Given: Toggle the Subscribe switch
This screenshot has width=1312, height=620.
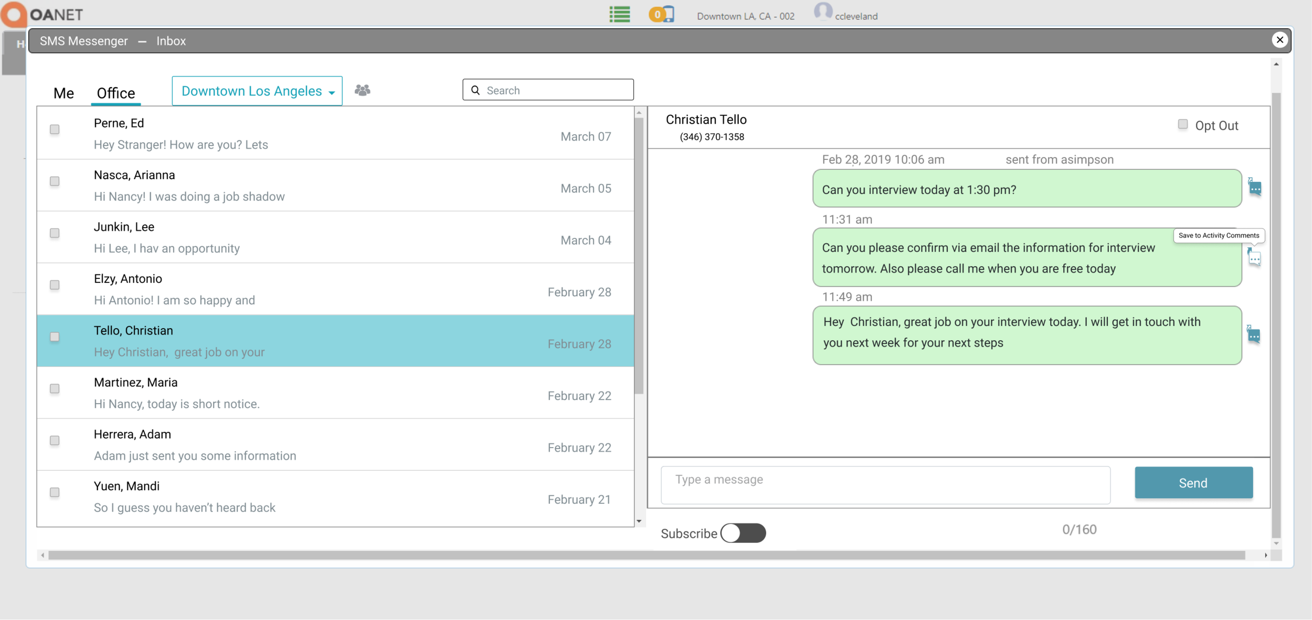Looking at the screenshot, I should coord(743,533).
